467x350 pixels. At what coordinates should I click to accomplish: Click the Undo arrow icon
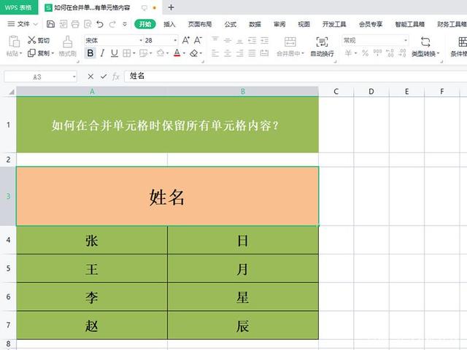click(x=99, y=24)
